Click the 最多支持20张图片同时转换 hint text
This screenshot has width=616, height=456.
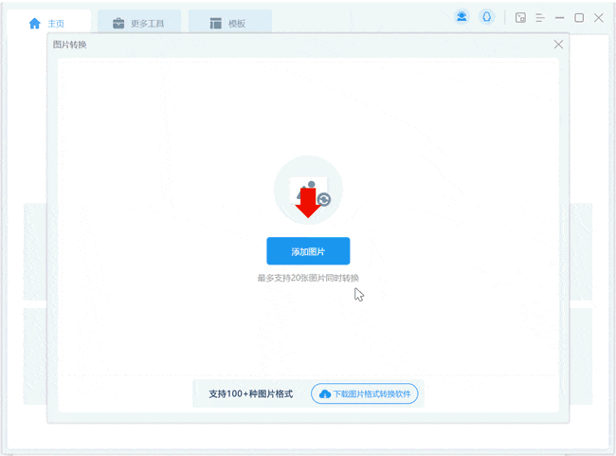[308, 278]
